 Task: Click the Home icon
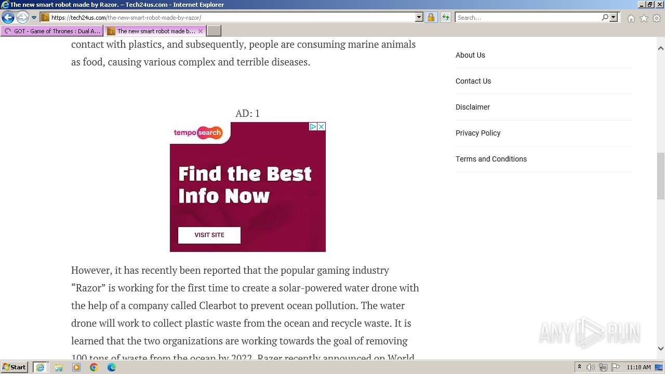[631, 18]
